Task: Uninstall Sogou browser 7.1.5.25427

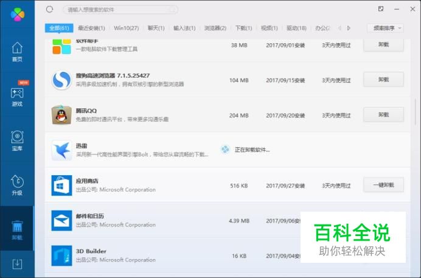Action: (383, 80)
